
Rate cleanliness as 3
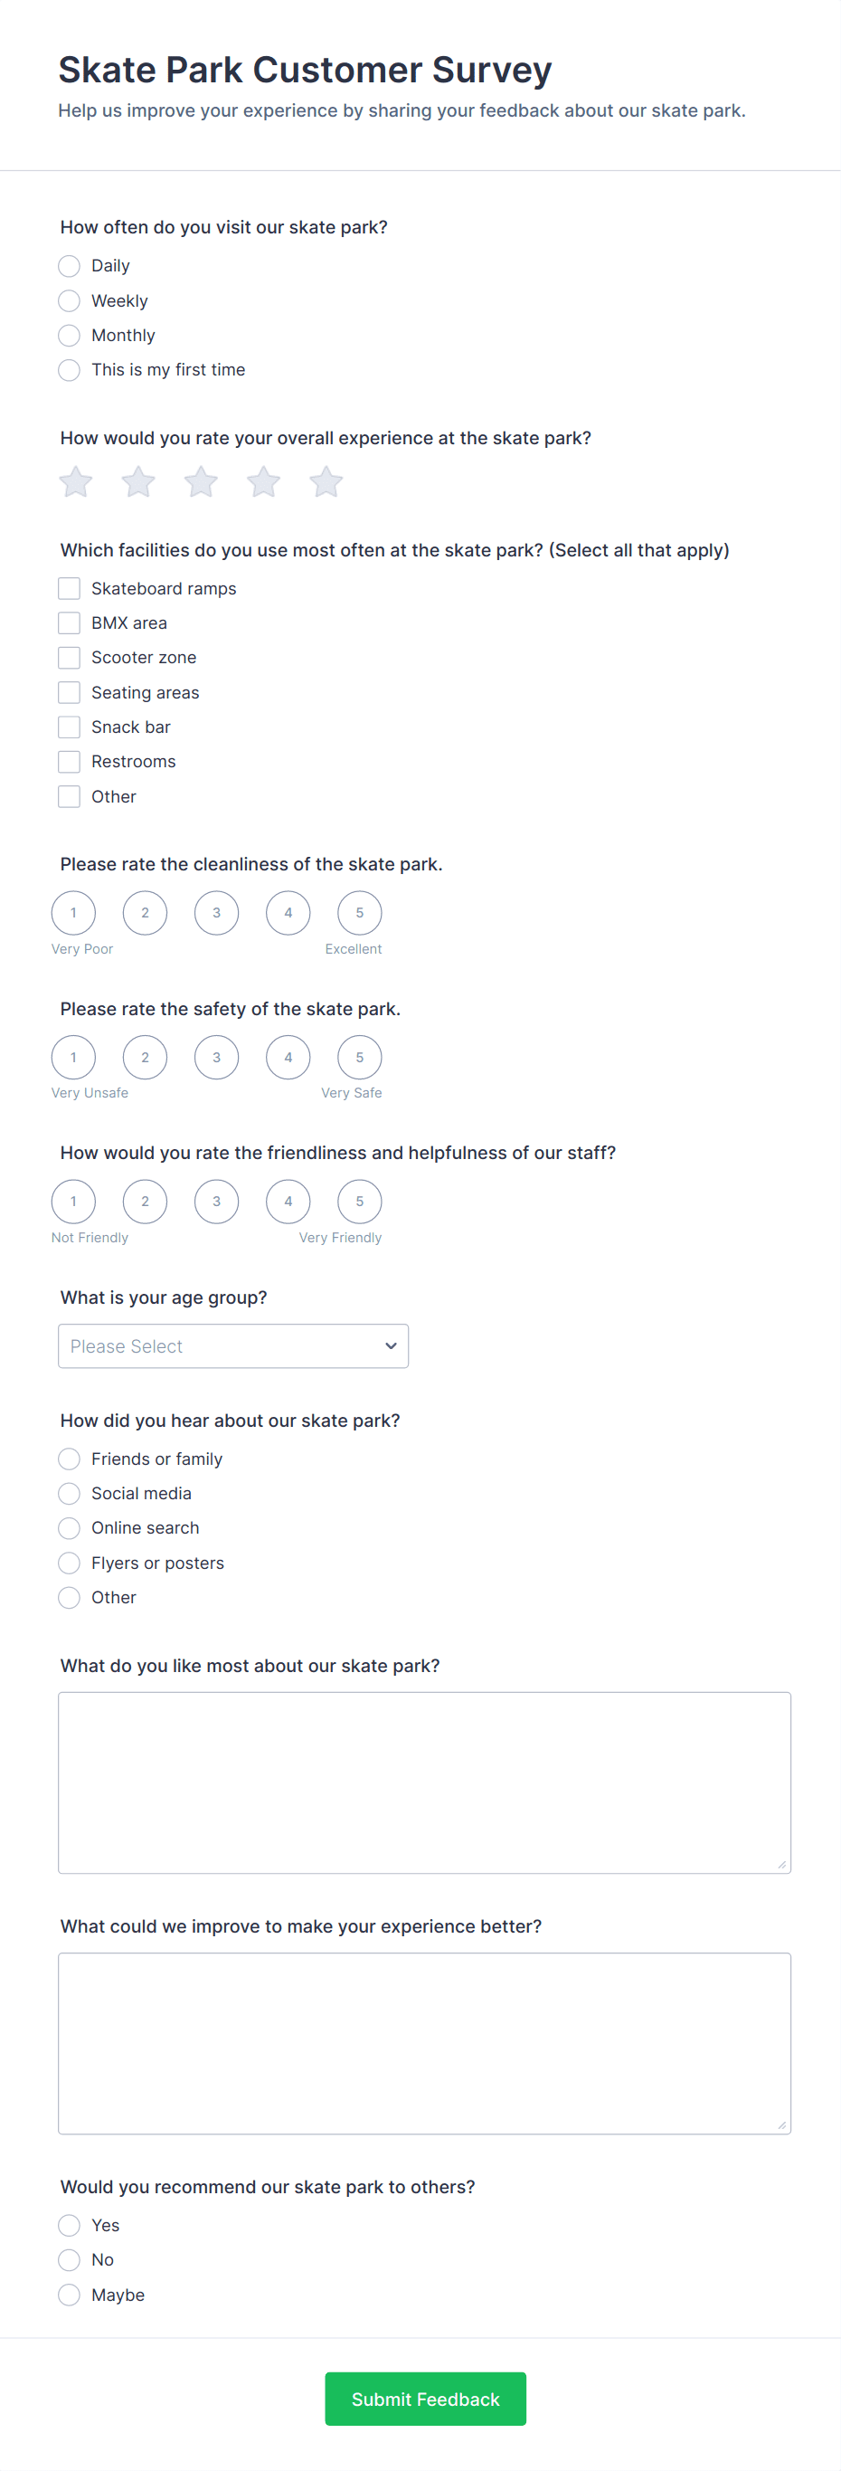[x=217, y=912]
